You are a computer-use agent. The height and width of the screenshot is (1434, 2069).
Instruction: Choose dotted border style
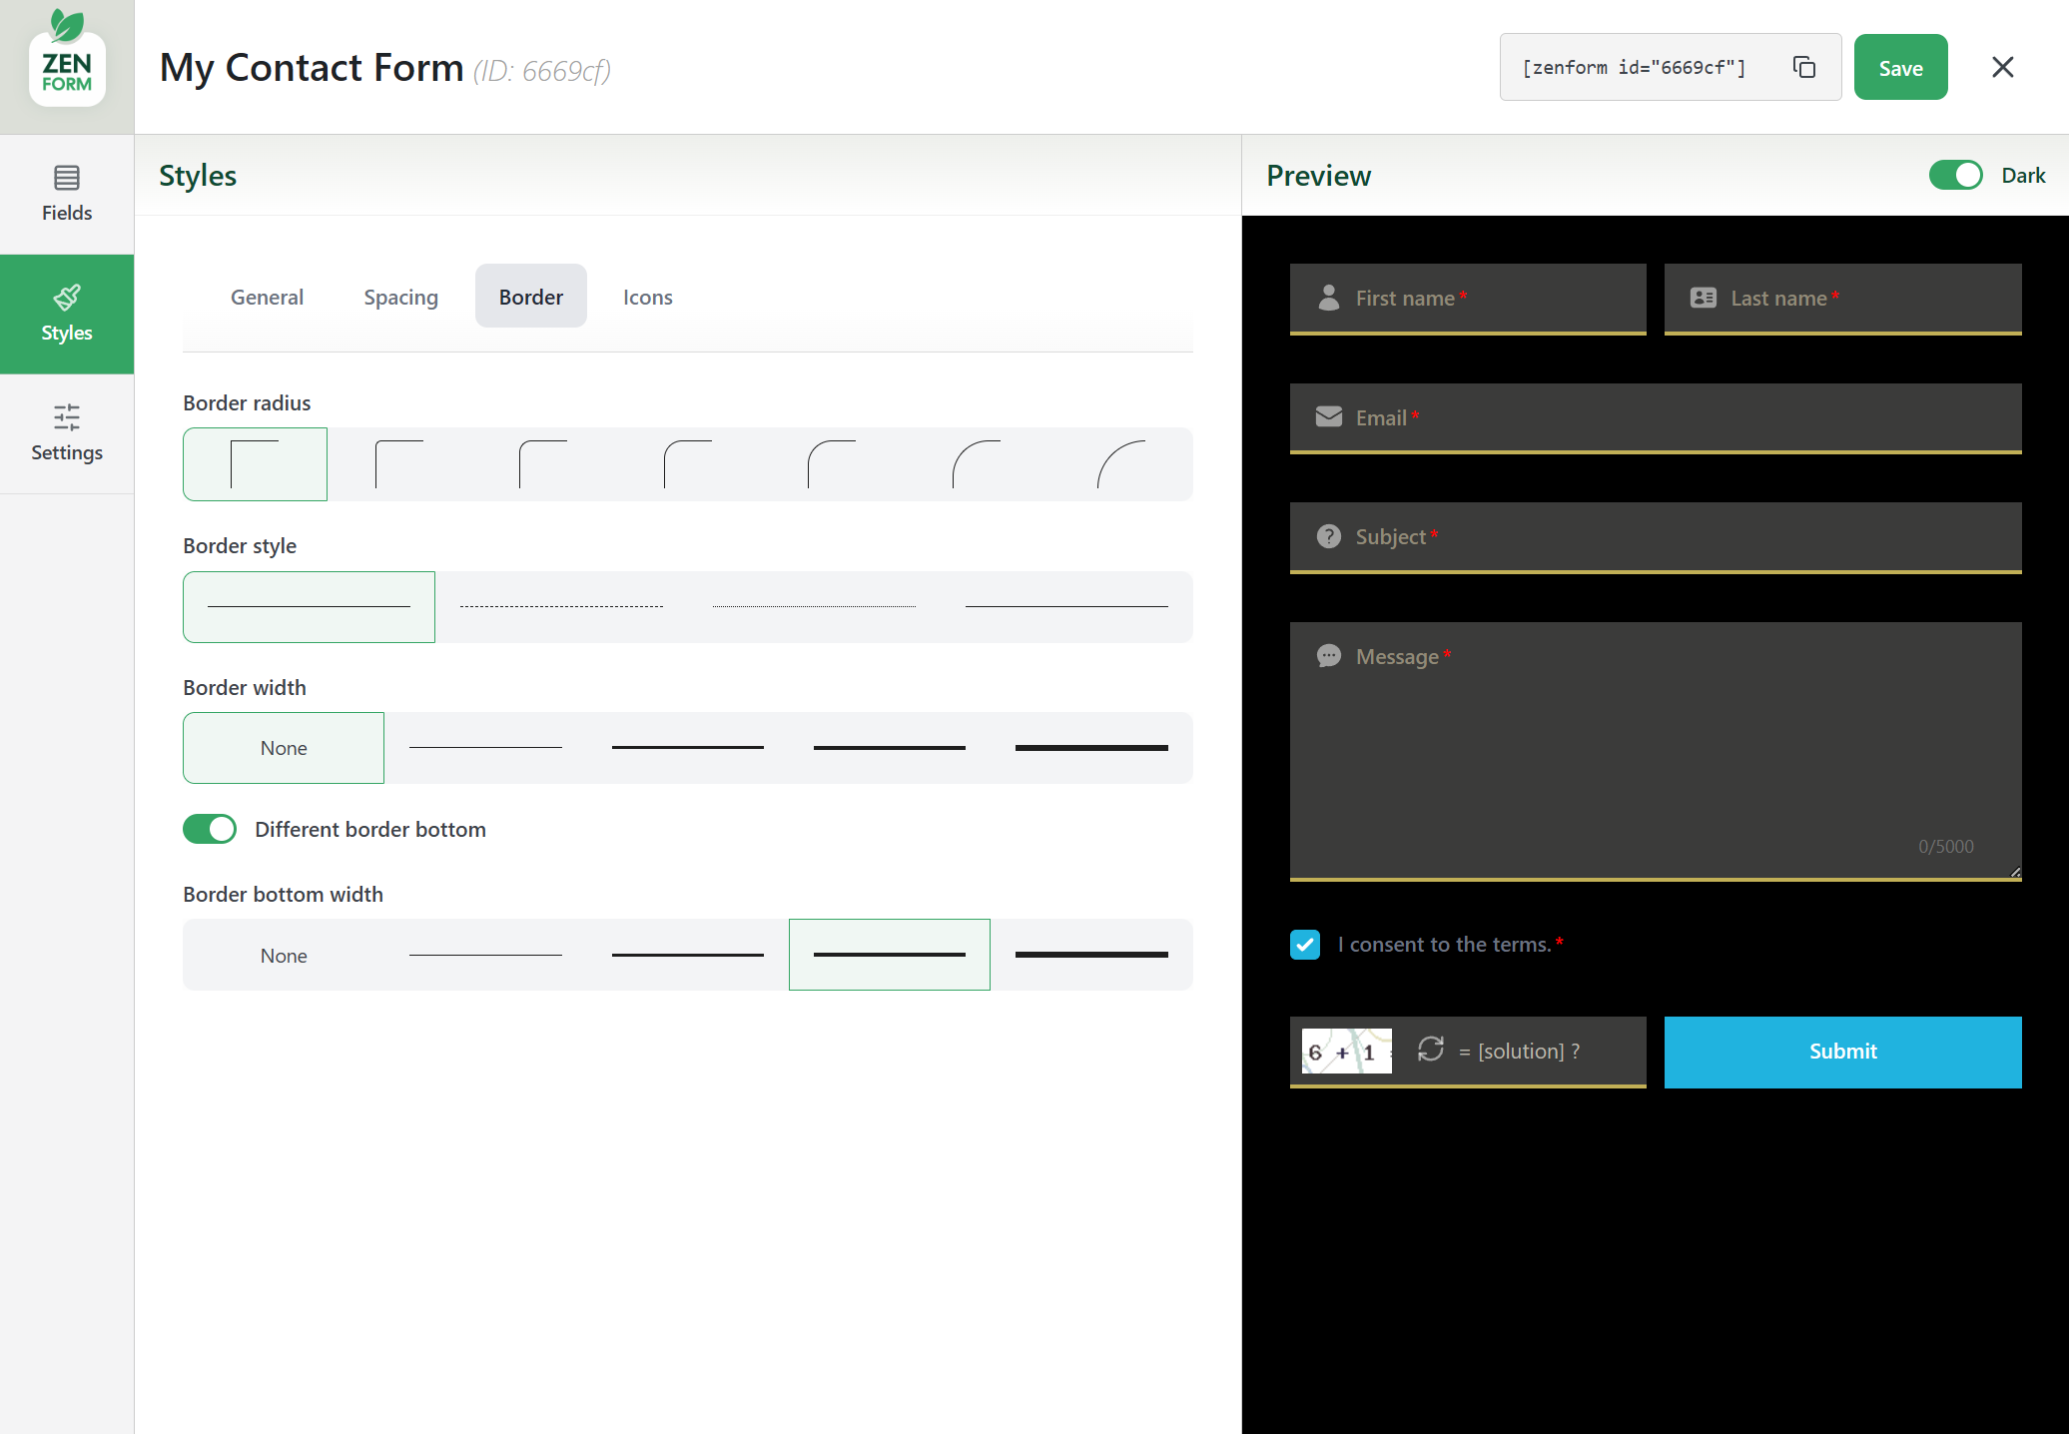click(x=814, y=607)
